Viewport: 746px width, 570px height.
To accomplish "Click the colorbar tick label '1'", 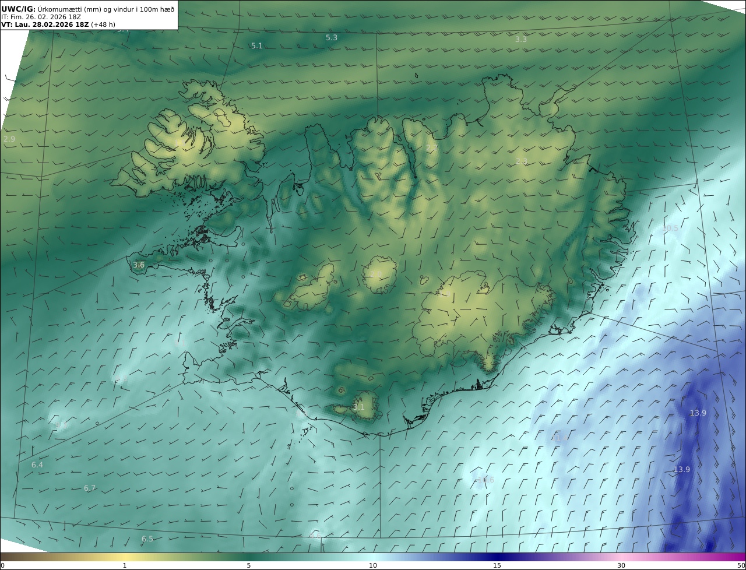I will [125, 565].
